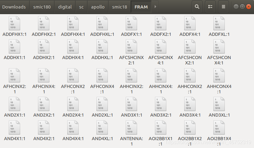
Task: Select the AFCSHCONX2:1 file icon
Action: point(190,47)
